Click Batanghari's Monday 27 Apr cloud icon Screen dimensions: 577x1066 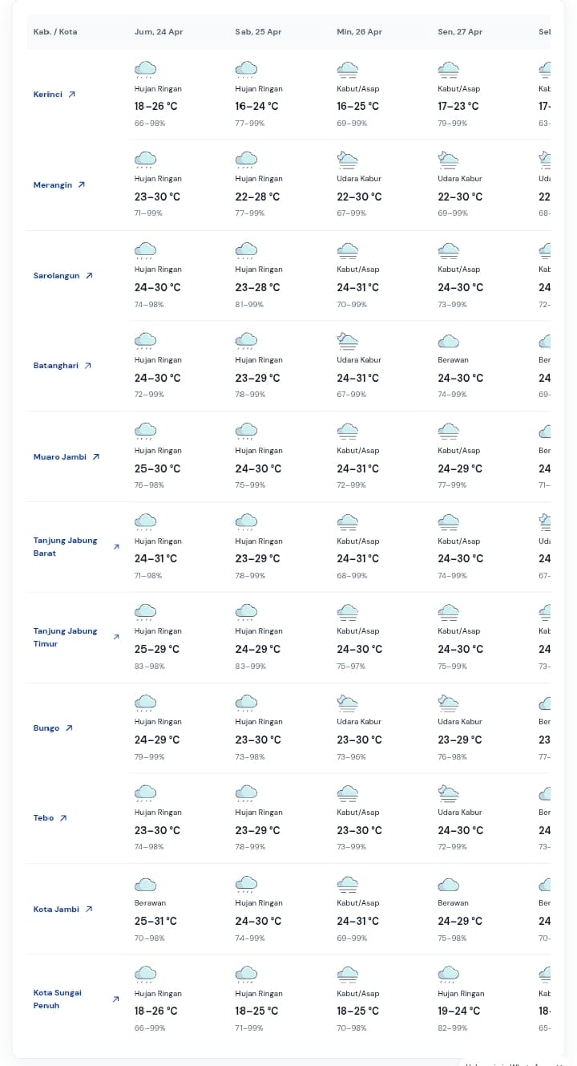click(x=448, y=341)
